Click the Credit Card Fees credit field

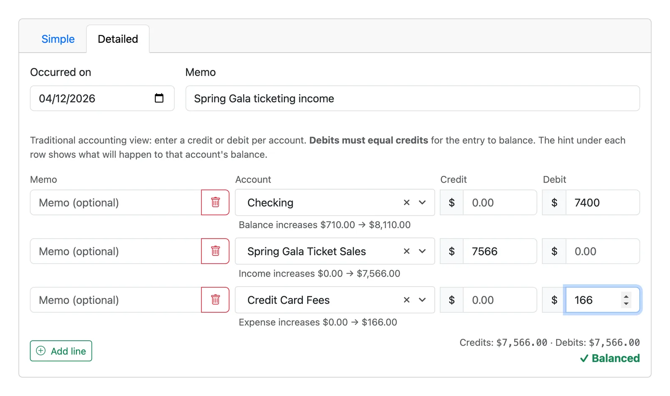click(x=500, y=300)
